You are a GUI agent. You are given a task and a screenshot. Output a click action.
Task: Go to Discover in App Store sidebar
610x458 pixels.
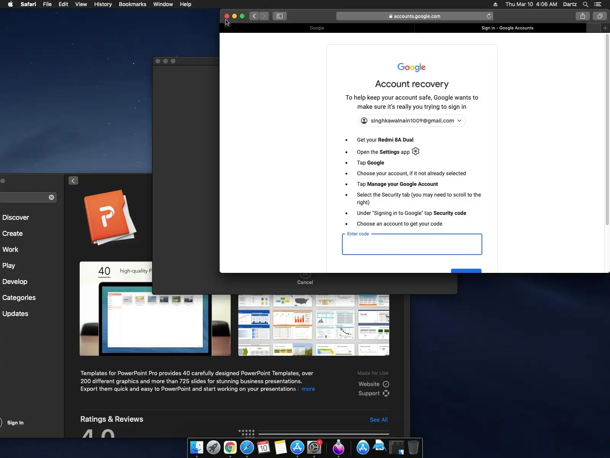coord(16,218)
